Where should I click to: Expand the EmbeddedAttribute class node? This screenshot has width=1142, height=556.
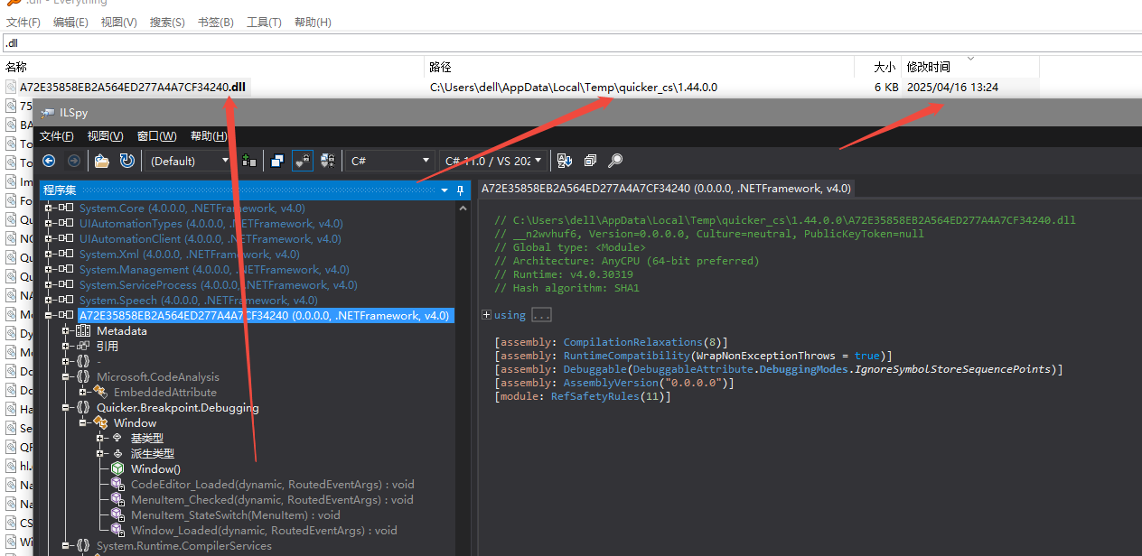(x=83, y=393)
